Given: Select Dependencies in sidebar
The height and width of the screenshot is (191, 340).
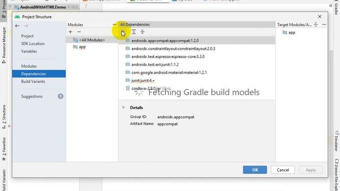Looking at the screenshot, I should (x=39, y=74).
